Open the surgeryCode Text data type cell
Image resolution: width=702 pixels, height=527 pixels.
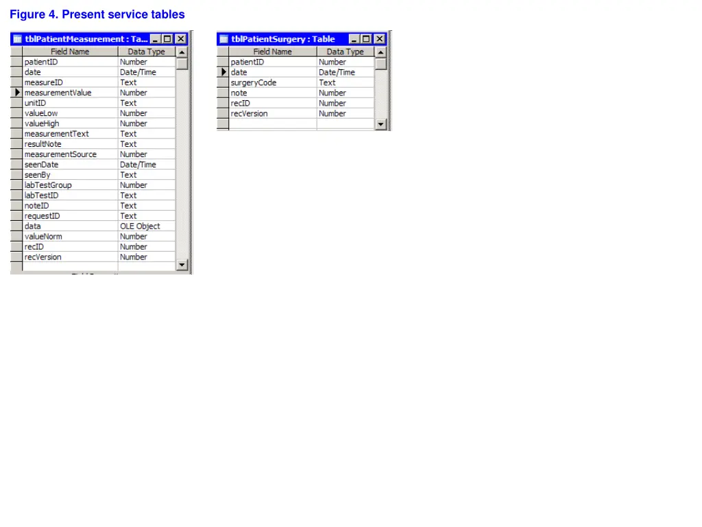point(345,82)
